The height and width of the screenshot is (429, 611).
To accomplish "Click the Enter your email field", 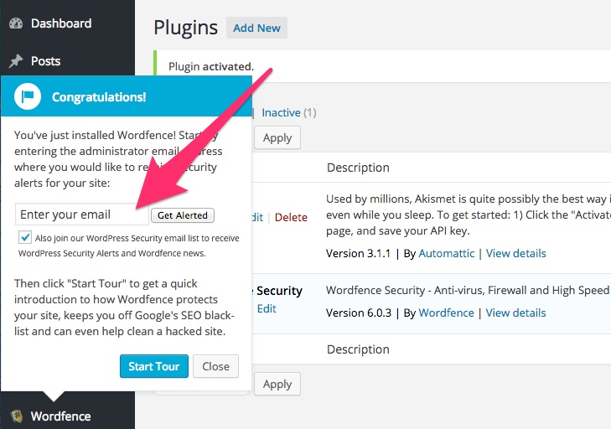I will click(82, 214).
